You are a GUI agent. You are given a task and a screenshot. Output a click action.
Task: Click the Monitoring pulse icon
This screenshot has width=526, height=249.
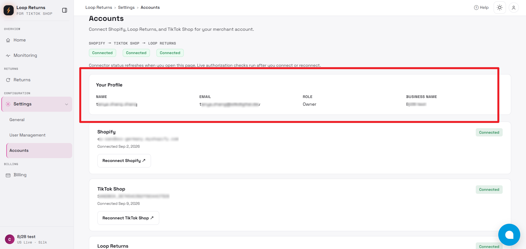click(8, 55)
